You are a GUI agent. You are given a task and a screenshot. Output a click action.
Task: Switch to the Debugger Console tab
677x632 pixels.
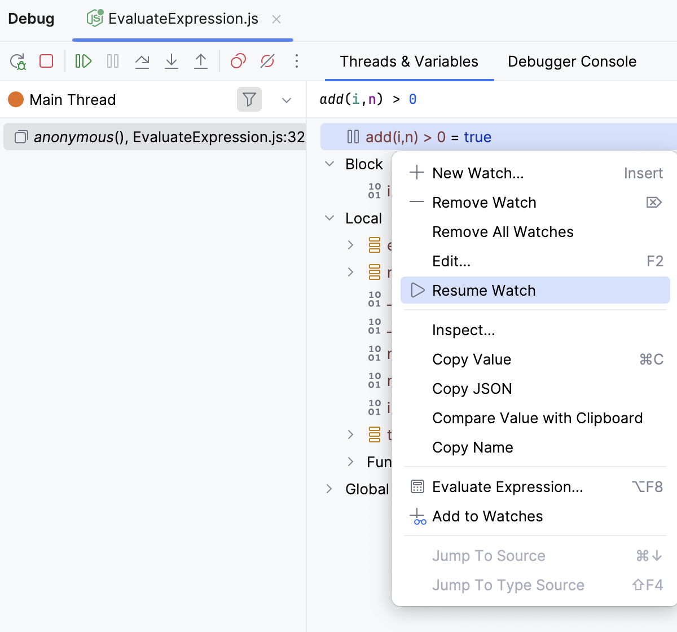572,61
